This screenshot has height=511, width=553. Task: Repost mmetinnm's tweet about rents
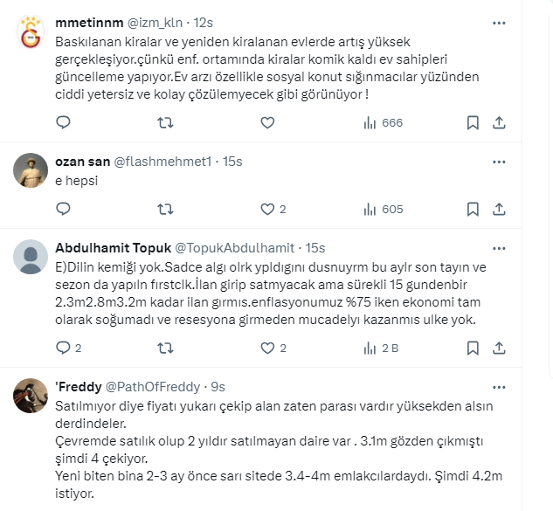click(163, 123)
